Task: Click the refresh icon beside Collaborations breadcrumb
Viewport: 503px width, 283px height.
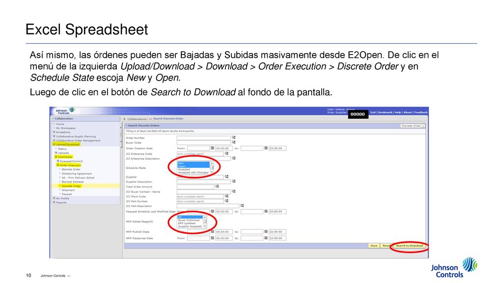Action: (124, 119)
